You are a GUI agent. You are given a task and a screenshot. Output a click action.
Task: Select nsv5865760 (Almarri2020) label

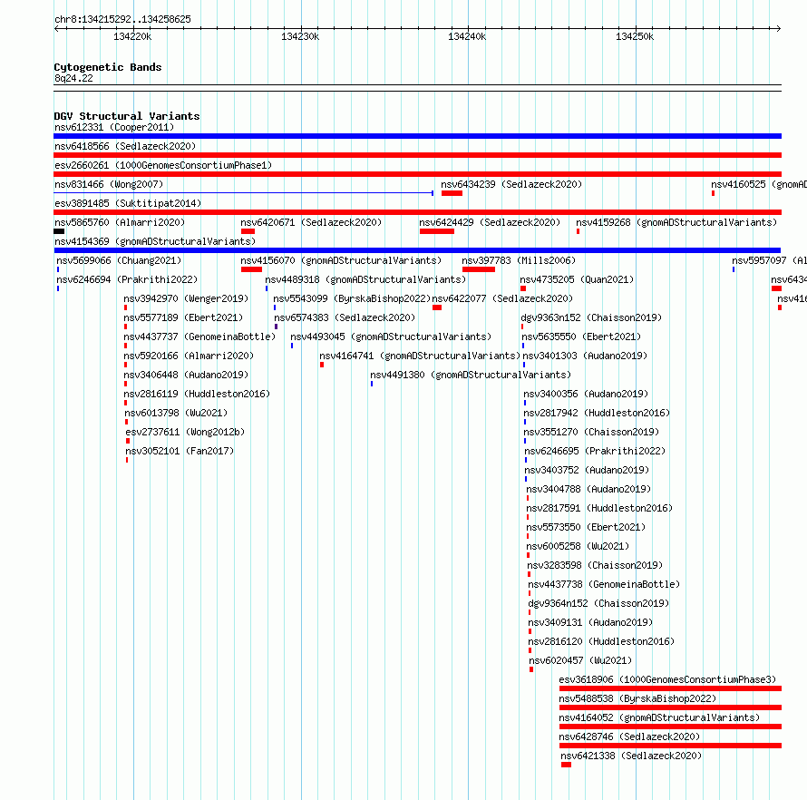point(120,222)
